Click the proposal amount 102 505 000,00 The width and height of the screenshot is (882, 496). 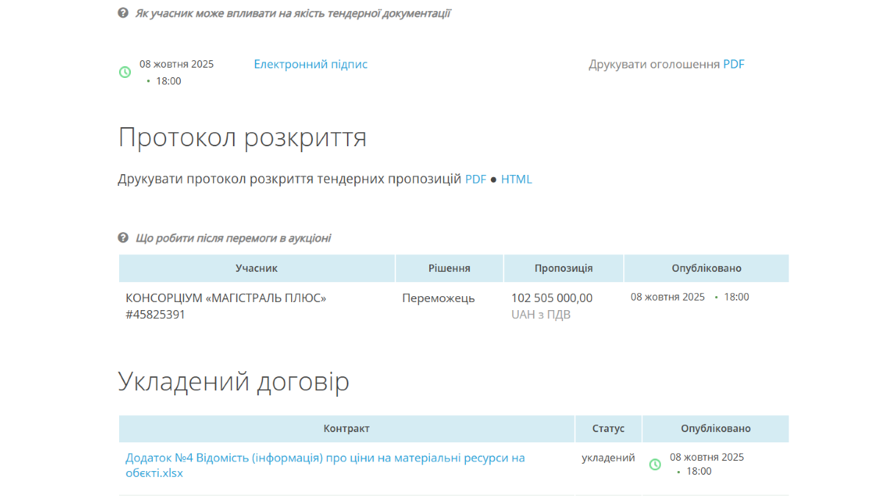[551, 298]
